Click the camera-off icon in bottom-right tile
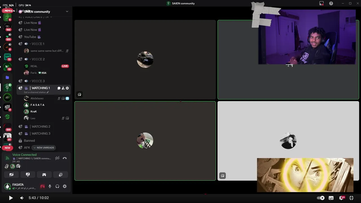This screenshot has height=203, width=361. [223, 176]
